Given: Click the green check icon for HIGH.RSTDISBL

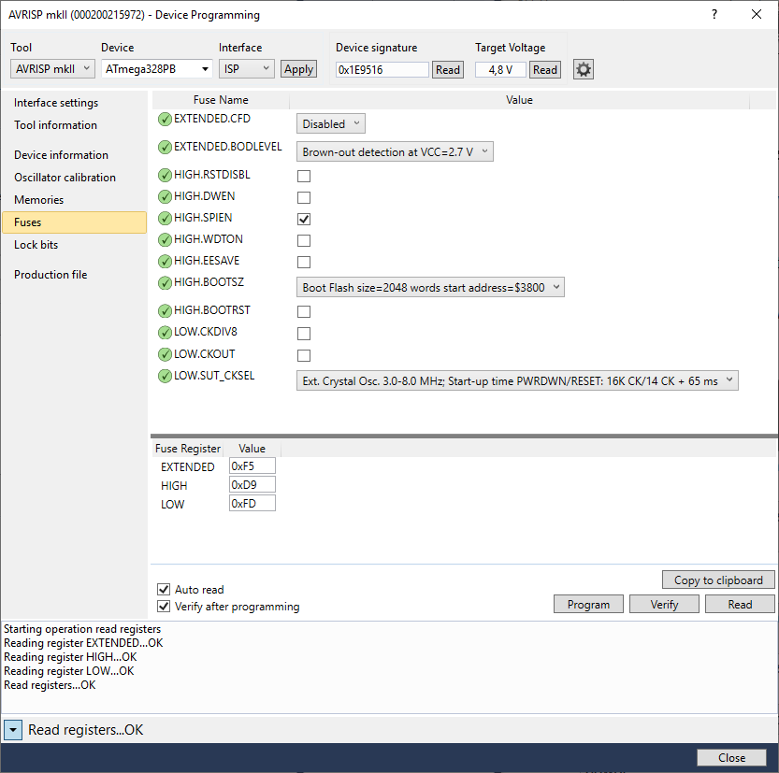Looking at the screenshot, I should click(165, 175).
